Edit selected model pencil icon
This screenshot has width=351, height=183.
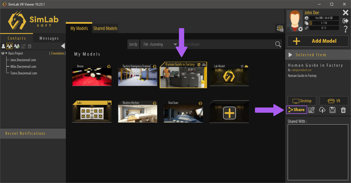click(x=311, y=110)
